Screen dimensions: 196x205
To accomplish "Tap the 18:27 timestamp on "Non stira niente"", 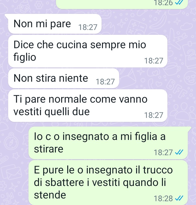I will coord(105,82).
